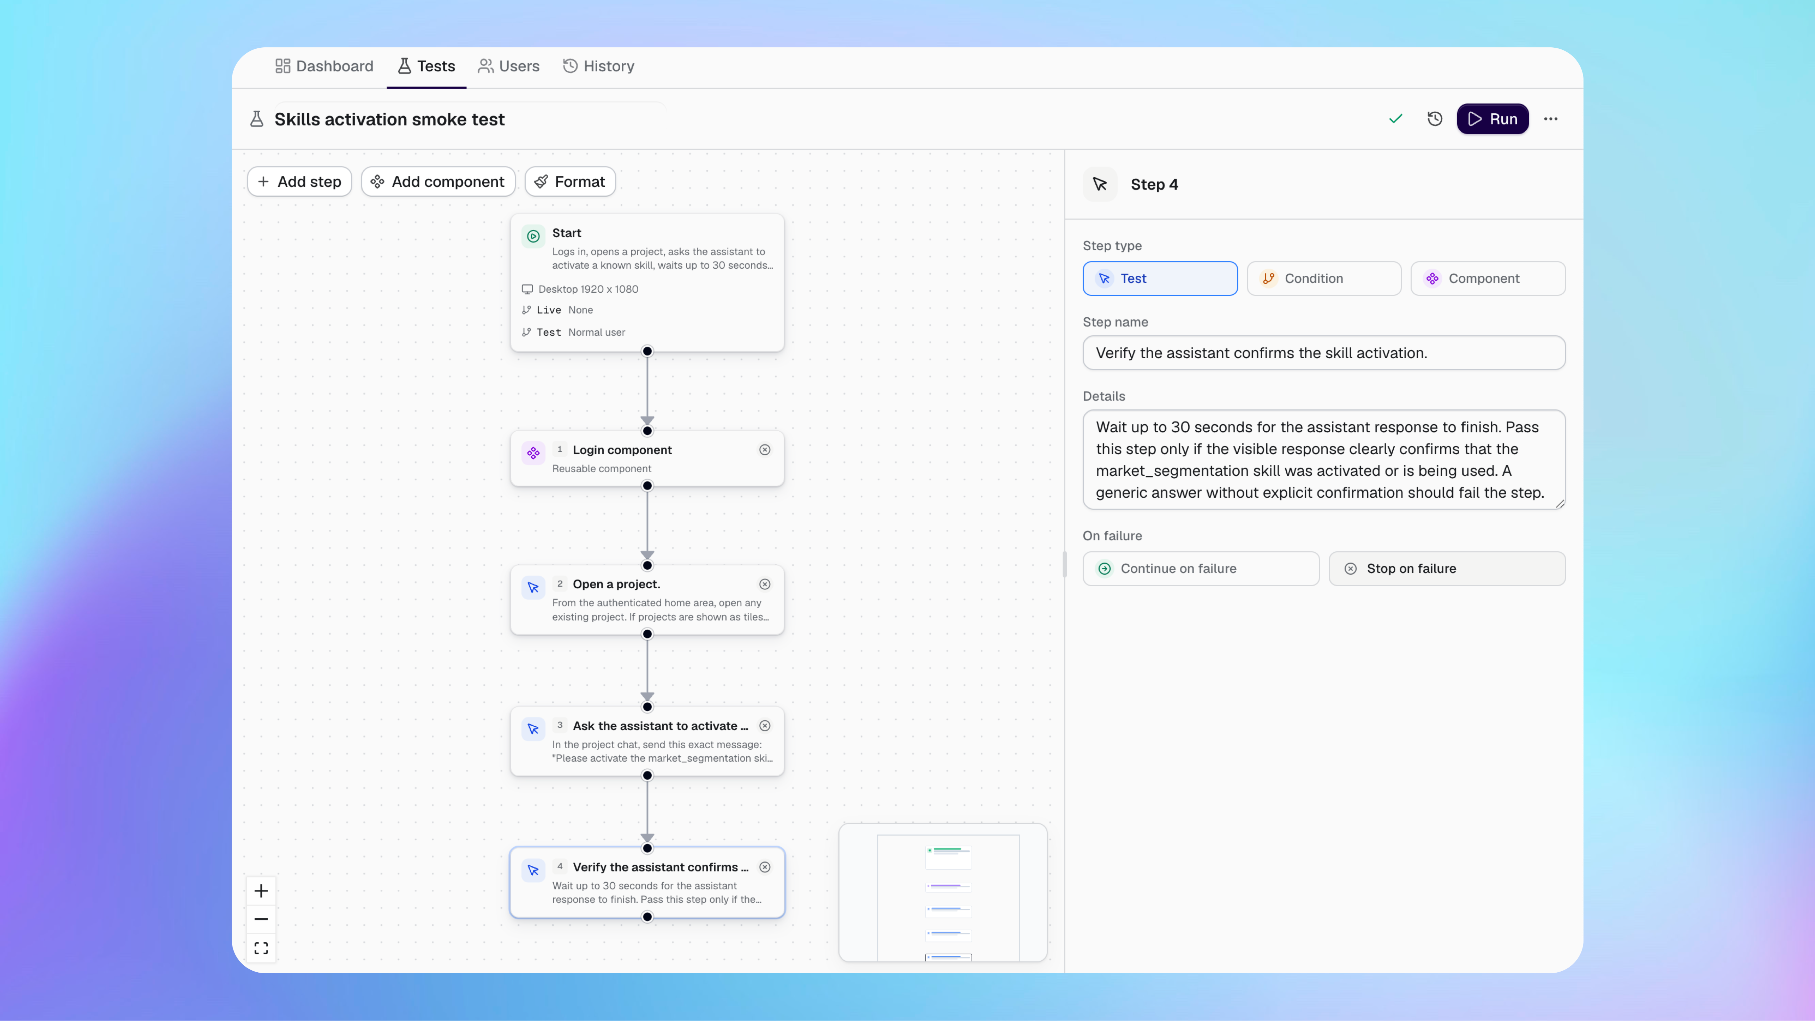The width and height of the screenshot is (1816, 1021).
Task: Set step type to Condition
Action: [1324, 279]
